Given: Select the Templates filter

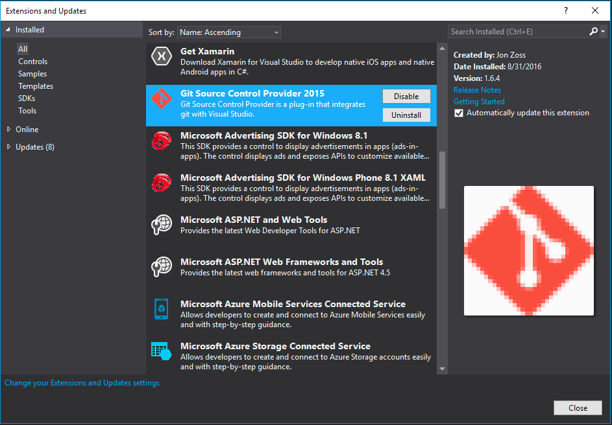Looking at the screenshot, I should (36, 86).
